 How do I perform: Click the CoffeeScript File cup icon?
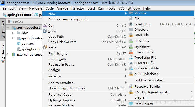[131, 68]
